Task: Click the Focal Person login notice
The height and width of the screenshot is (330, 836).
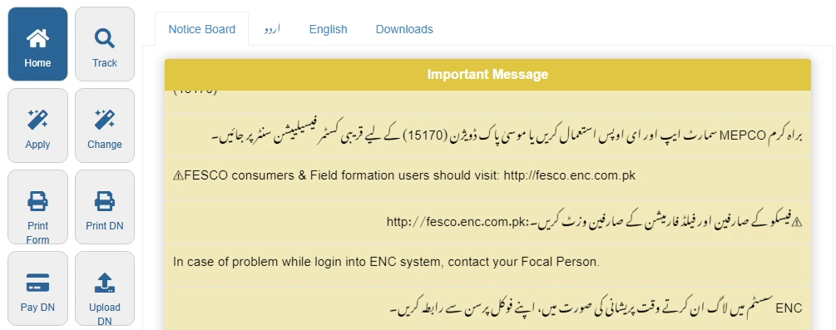Action: click(386, 263)
